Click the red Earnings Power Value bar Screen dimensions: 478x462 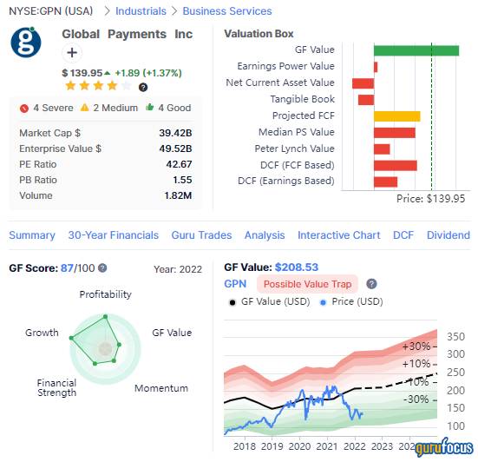tap(376, 67)
